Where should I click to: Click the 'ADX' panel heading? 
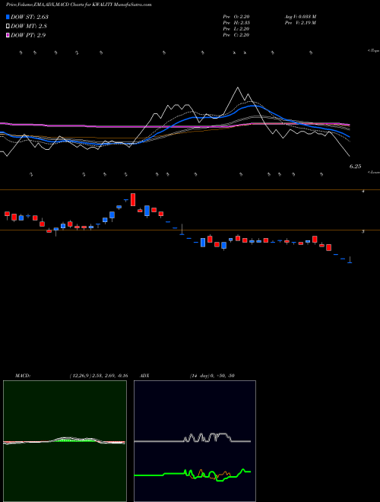coord(145,376)
